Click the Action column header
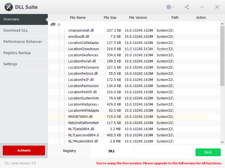The width and height of the screenshot is (225, 168). click(201, 18)
